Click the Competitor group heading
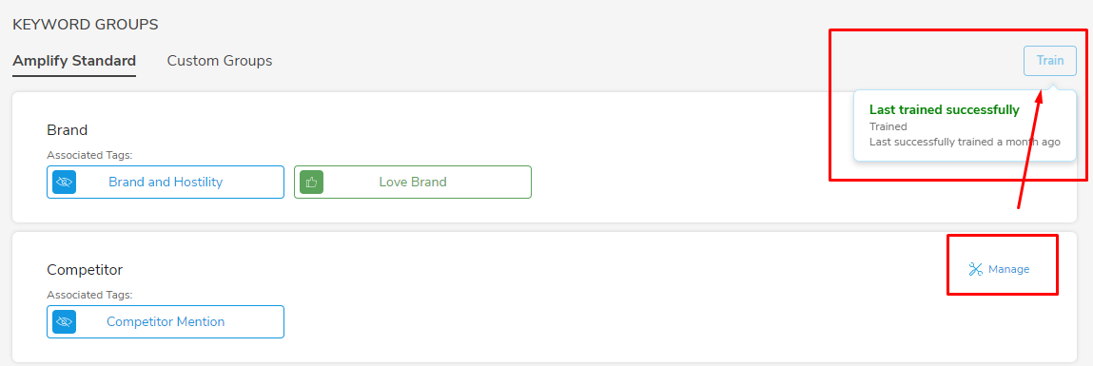1093x366 pixels. [85, 269]
